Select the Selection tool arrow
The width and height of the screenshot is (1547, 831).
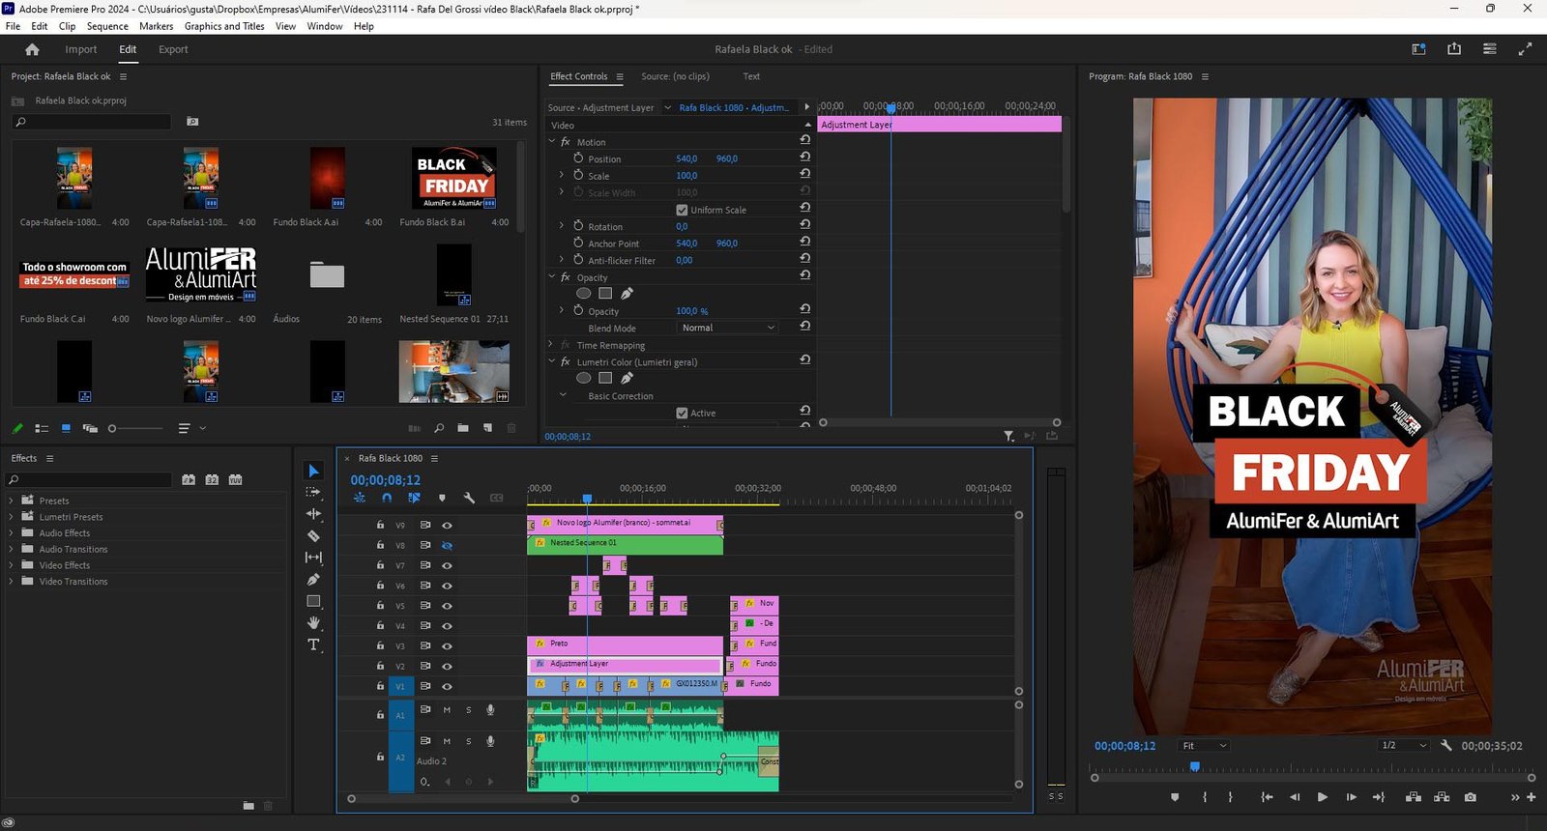pyautogui.click(x=313, y=471)
